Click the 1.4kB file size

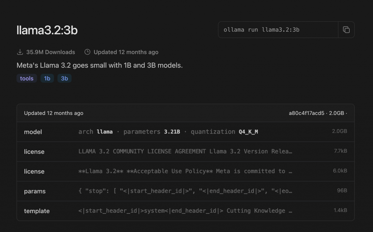[x=341, y=210]
